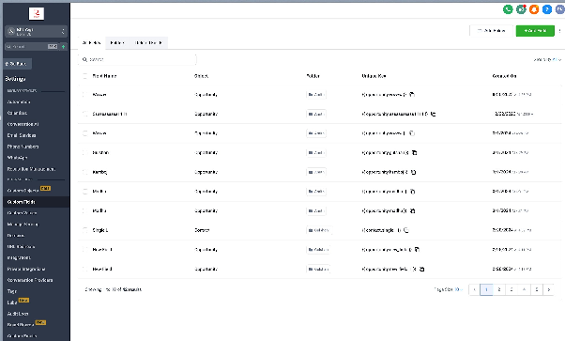Viewport: 565px width, 341px height.
Task: Click the fields search input
Action: click(x=137, y=59)
